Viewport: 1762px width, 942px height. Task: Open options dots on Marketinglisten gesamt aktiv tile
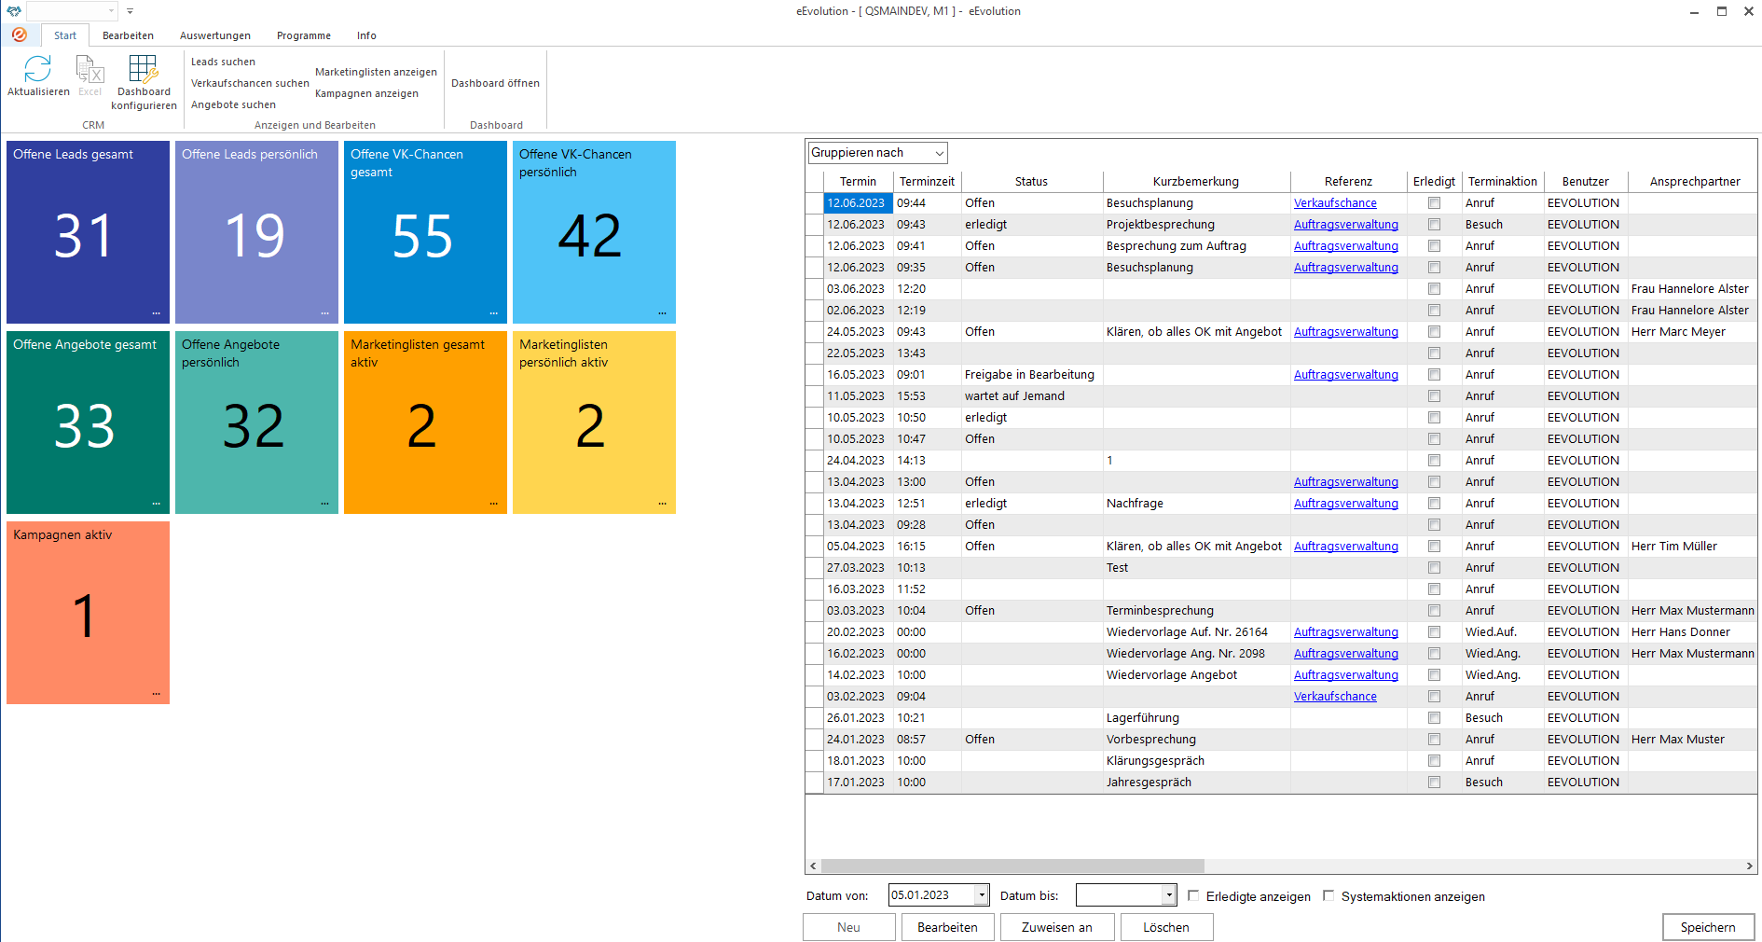[493, 504]
